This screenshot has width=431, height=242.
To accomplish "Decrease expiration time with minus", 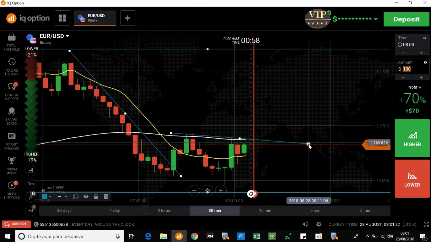I will (x=403, y=53).
